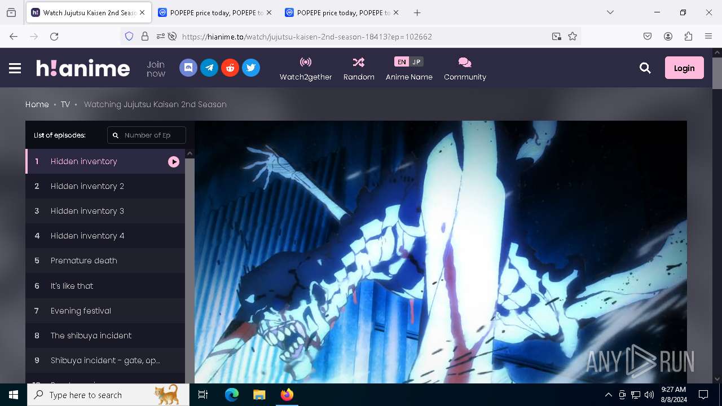Open Windows Start menu
This screenshot has height=406, width=722.
pyautogui.click(x=14, y=395)
